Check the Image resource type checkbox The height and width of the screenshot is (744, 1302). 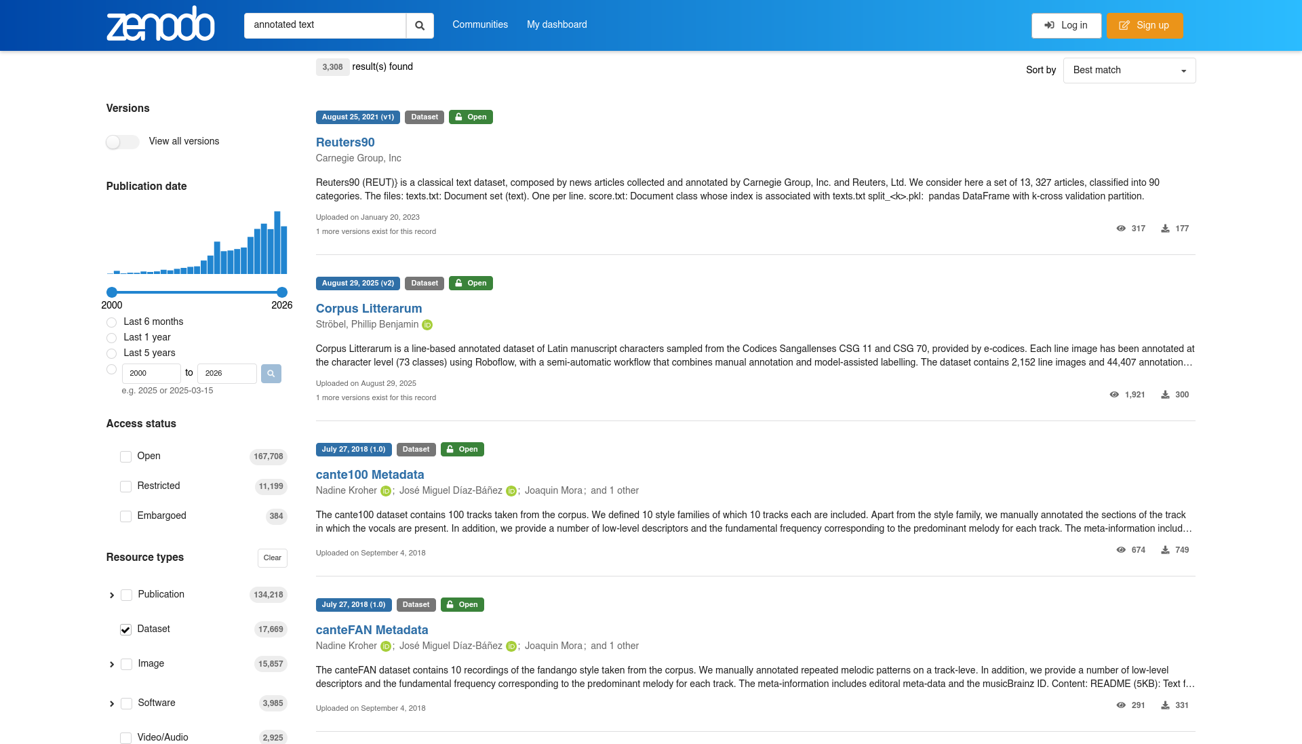click(126, 665)
